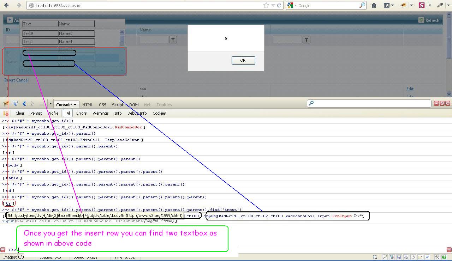
Task: Expand dropdown next to red S icon
Action: [429, 5]
